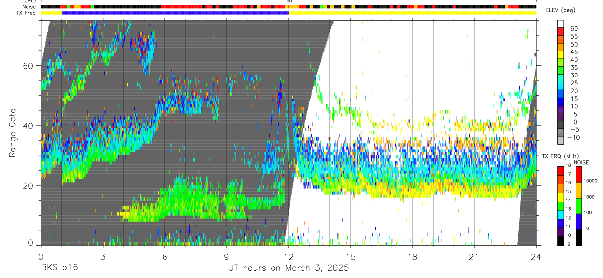Select the red 55-60 elevation color band
The image size is (603, 278).
pos(561,32)
